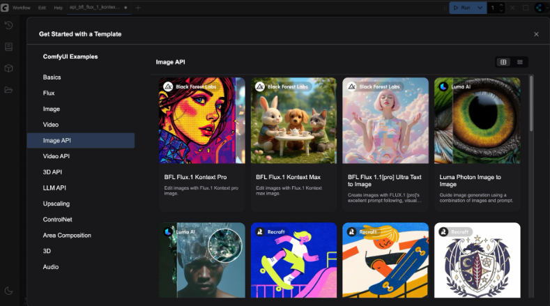
Task: Click the Luma Photon Image to Image title
Action: pyautogui.click(x=471, y=181)
